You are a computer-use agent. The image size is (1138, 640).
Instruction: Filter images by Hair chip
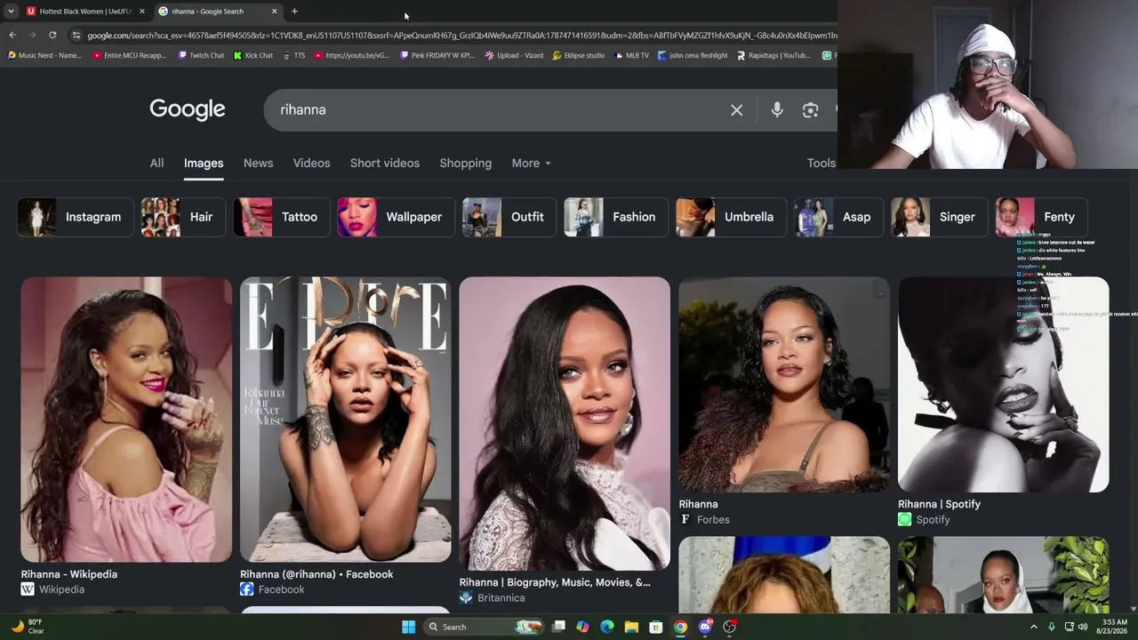point(183,217)
